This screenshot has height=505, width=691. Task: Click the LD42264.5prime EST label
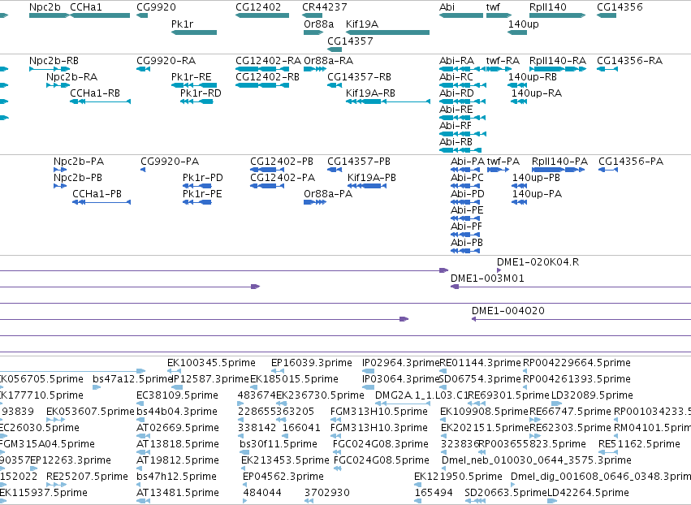[x=588, y=493]
